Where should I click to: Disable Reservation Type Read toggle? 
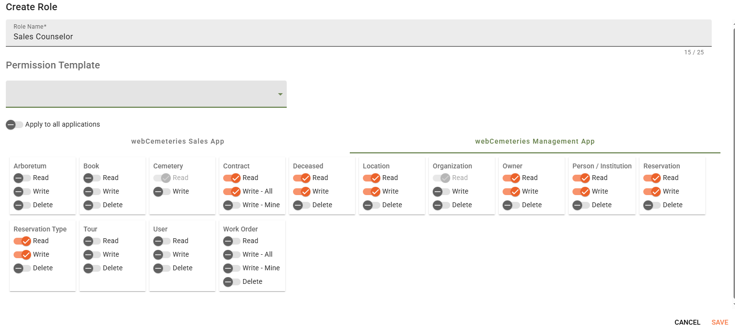[x=22, y=241]
